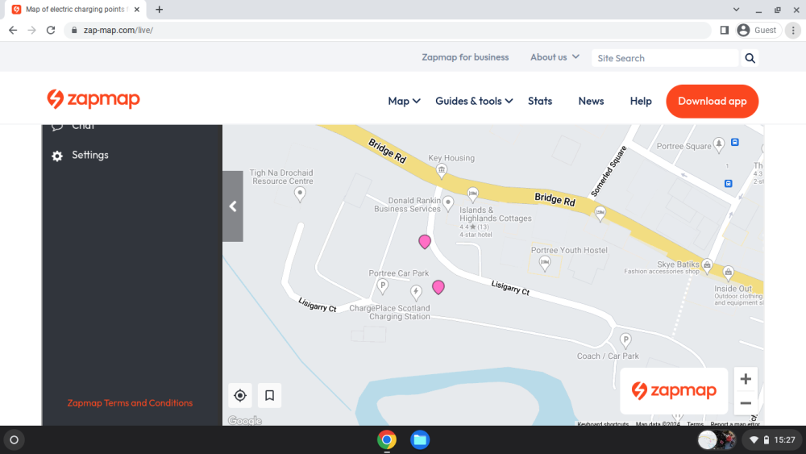The height and width of the screenshot is (454, 806).
Task: Open a new browser tab
Action: pos(160,9)
